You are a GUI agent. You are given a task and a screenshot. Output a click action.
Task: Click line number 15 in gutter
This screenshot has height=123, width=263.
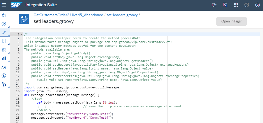pyautogui.click(x=18, y=87)
